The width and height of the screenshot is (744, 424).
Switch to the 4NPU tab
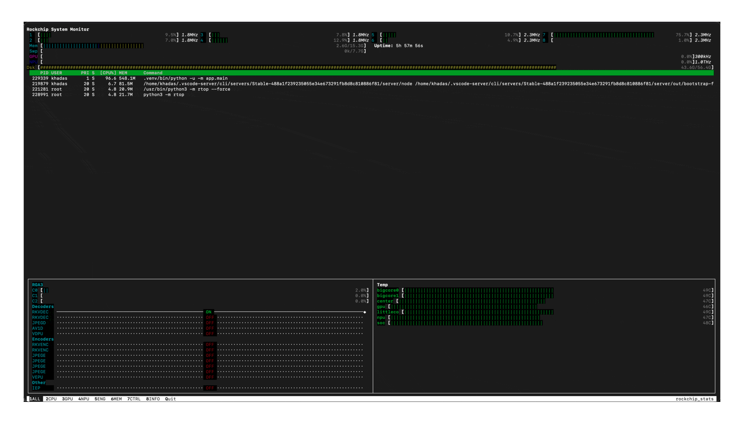[x=84, y=399]
